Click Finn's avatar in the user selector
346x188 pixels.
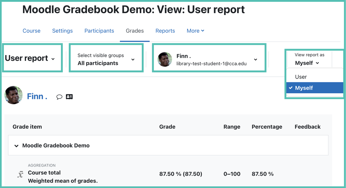click(165, 59)
